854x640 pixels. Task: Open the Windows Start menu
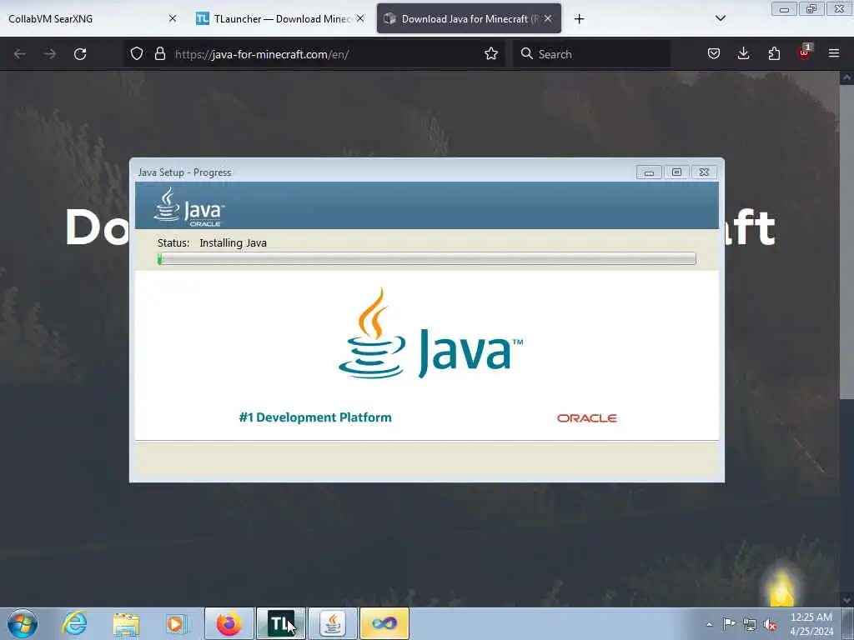tap(23, 623)
